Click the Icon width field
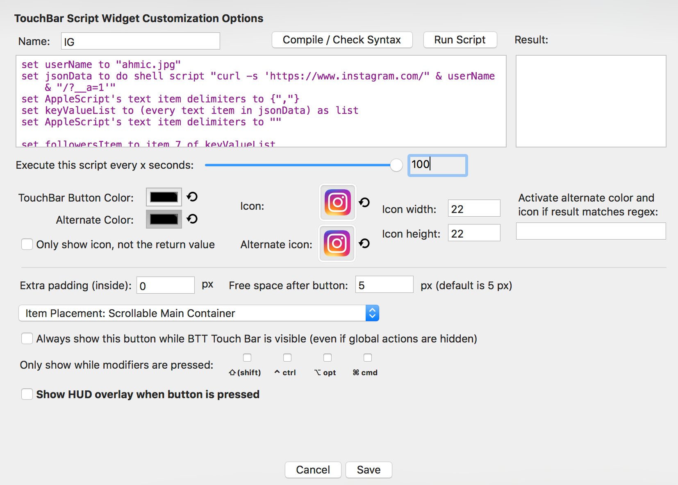Screen dimensions: 678x485 coord(474,208)
